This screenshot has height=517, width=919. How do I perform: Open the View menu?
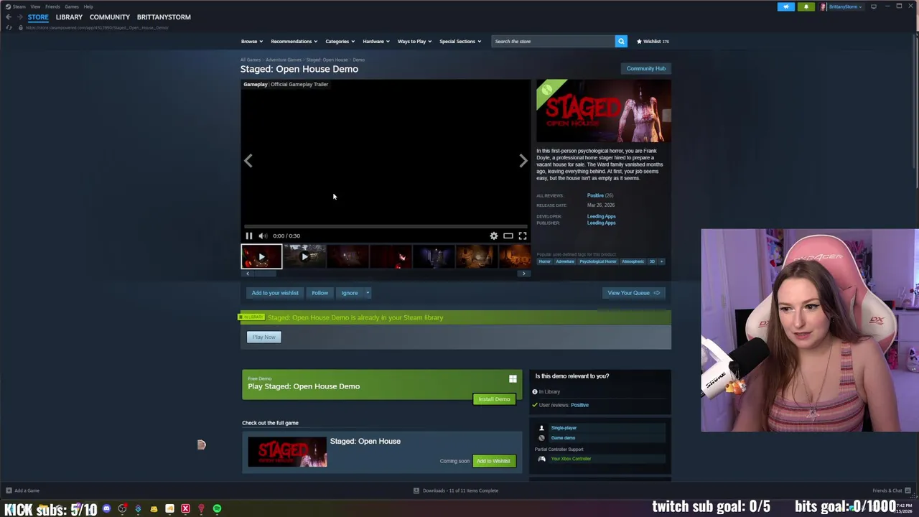pyautogui.click(x=35, y=6)
